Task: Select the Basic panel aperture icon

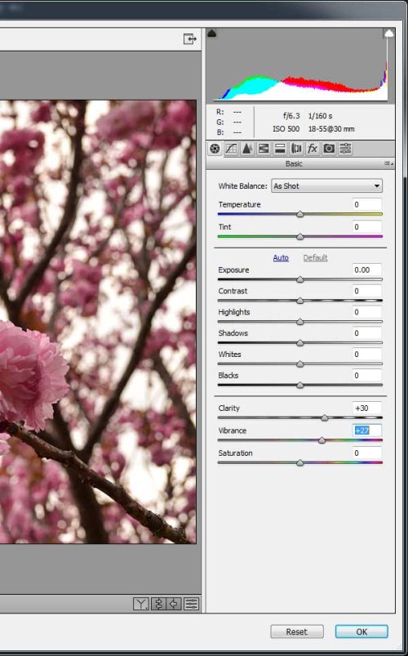Action: click(215, 149)
